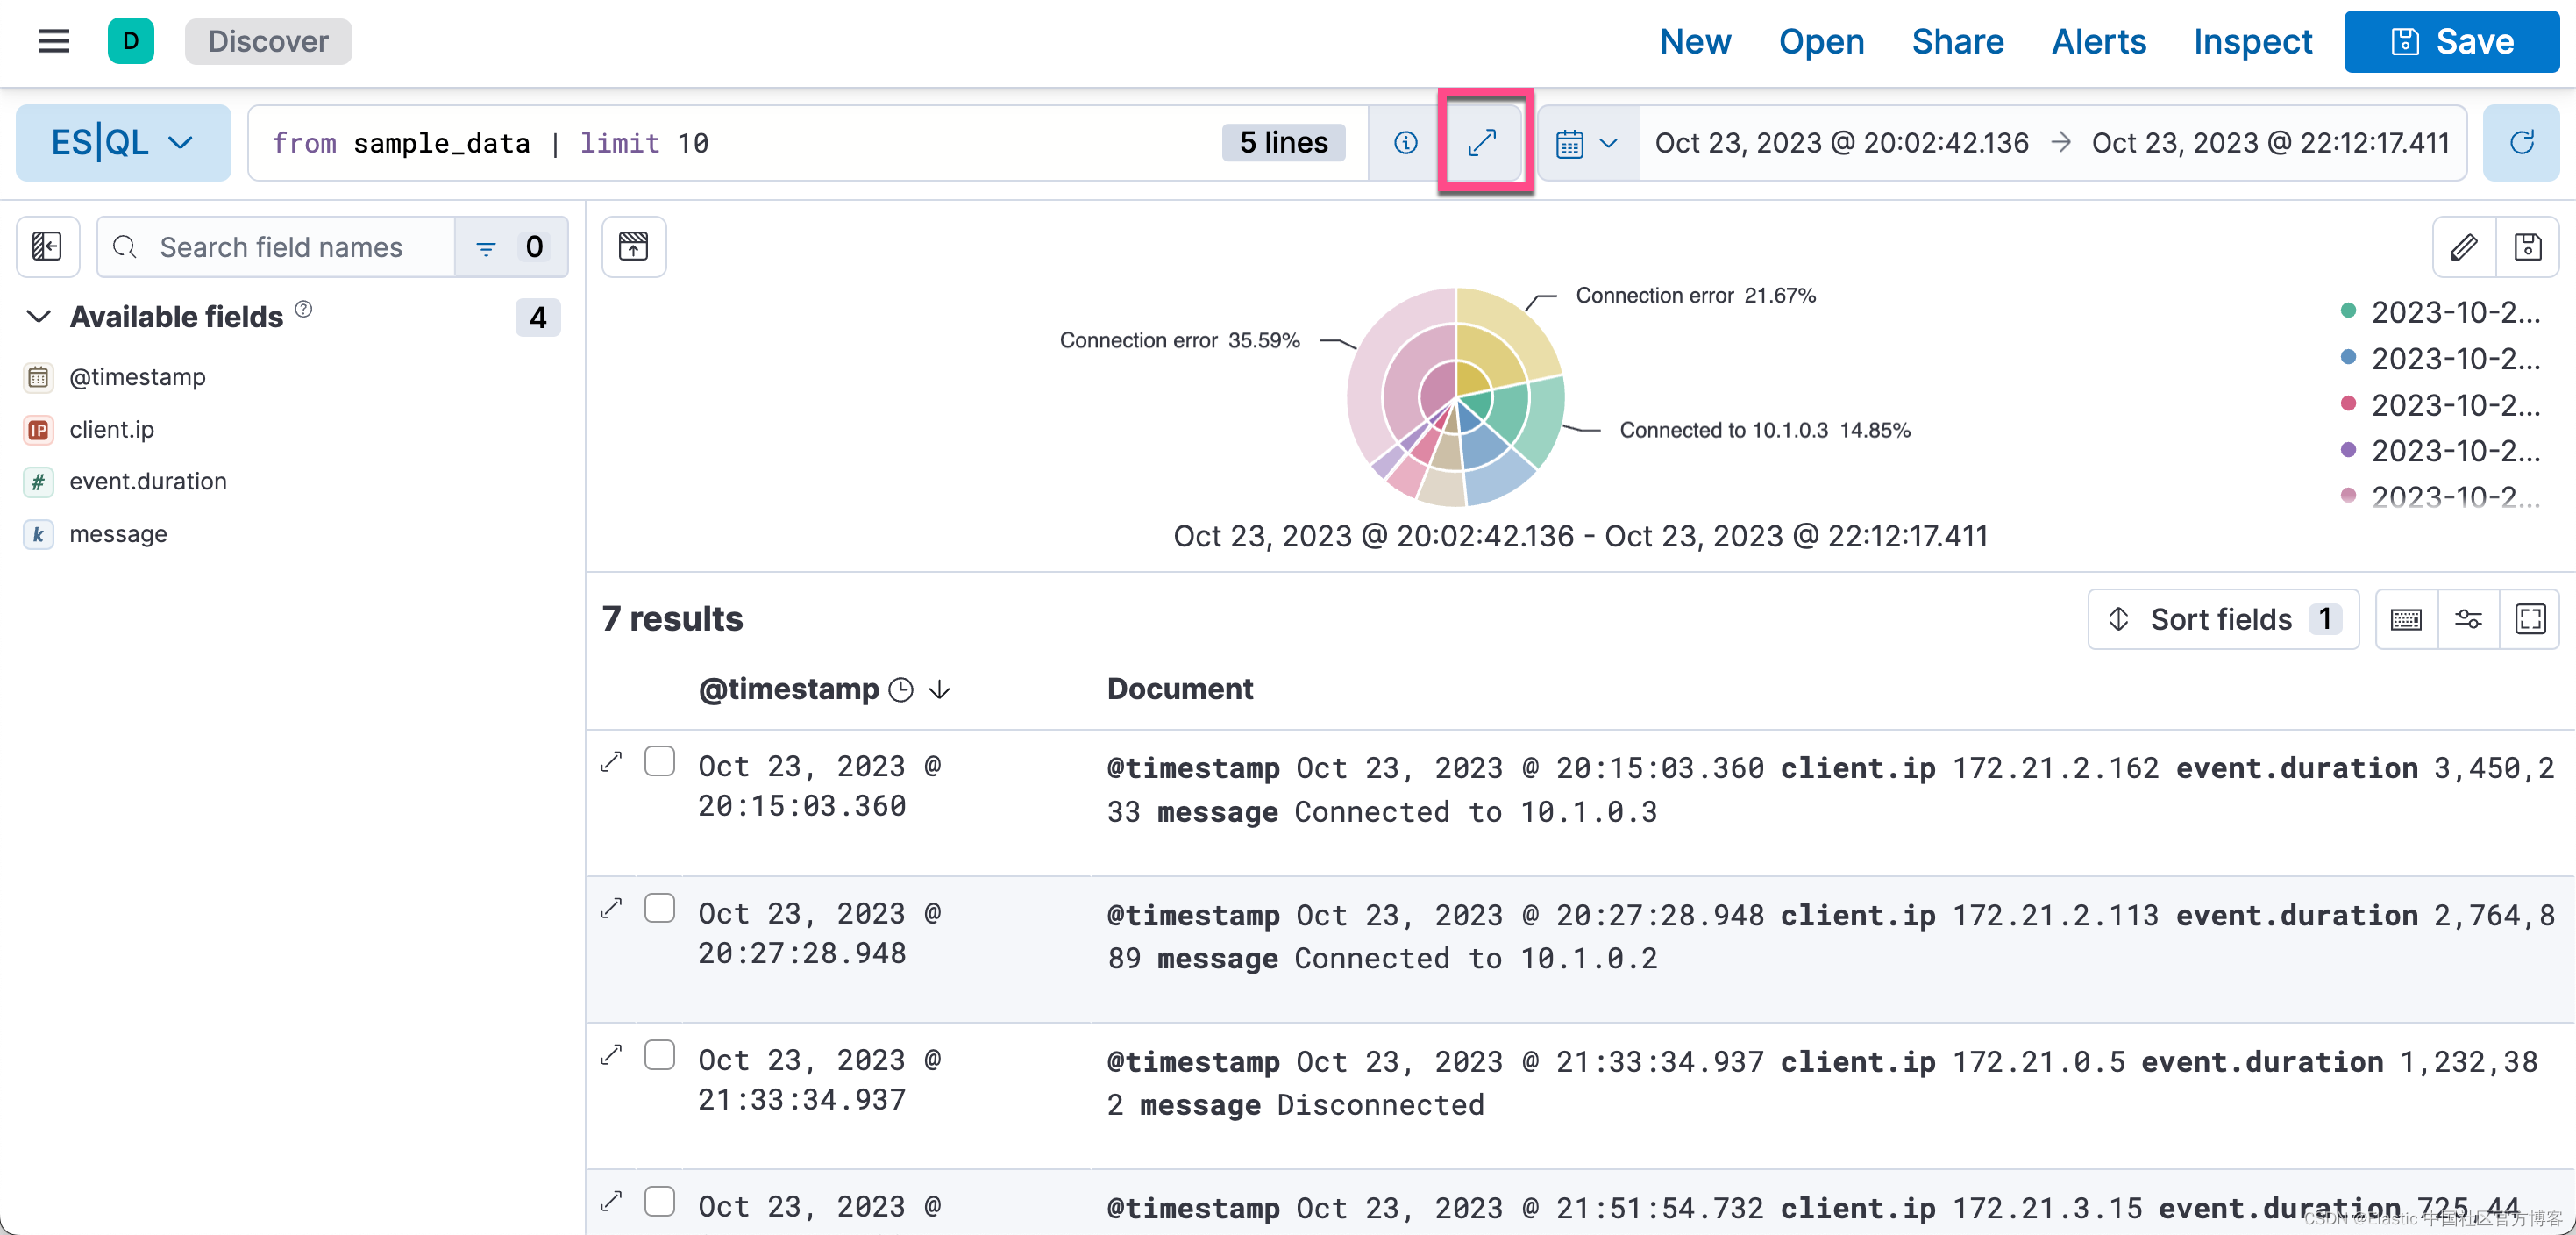Screen dimensions: 2576x1235
Task: Click the green legend color dot
Action: tap(2348, 311)
